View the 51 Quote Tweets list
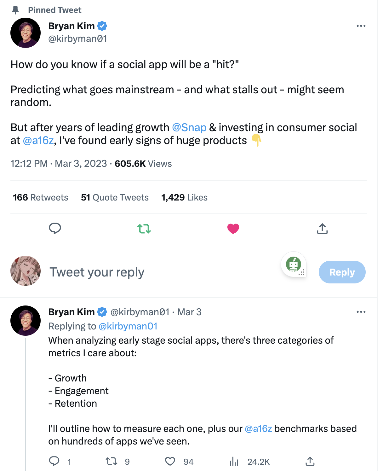383x471 pixels. pos(115,197)
